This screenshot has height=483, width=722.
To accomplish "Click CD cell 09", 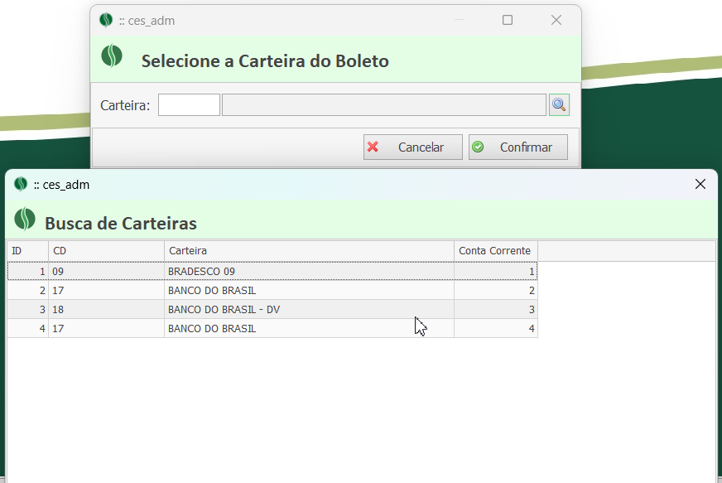I will 106,271.
